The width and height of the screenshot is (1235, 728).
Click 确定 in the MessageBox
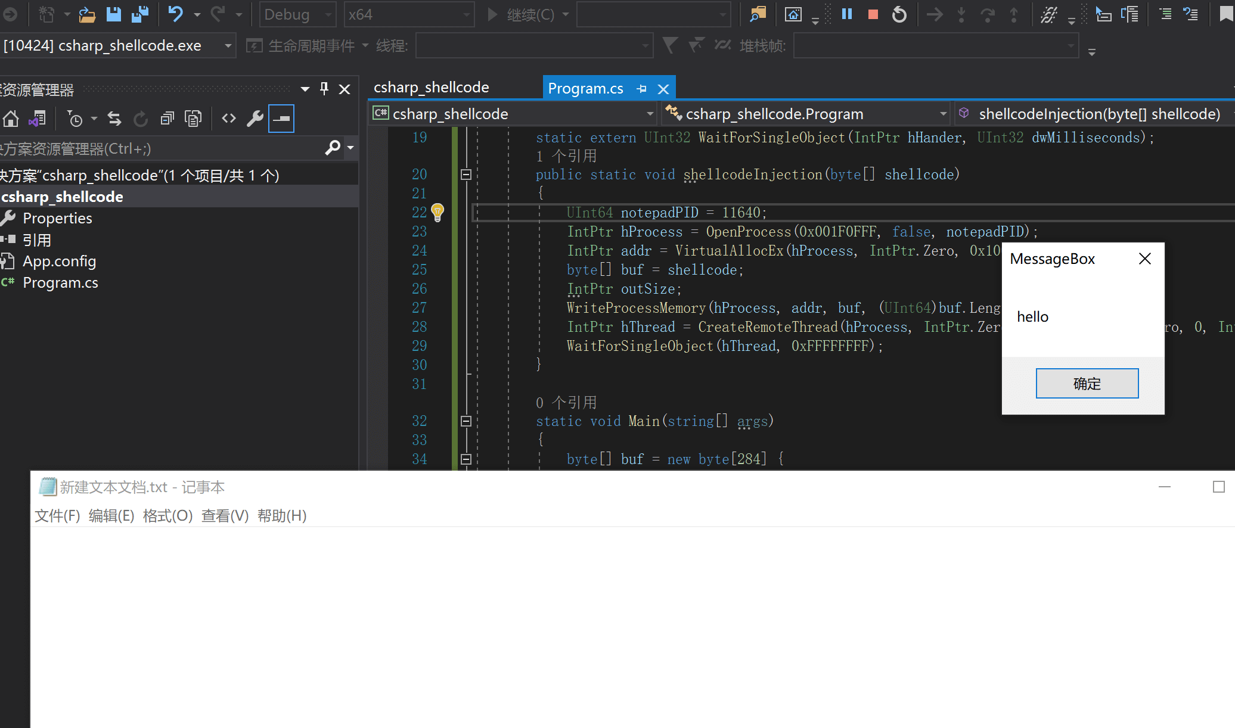(1087, 384)
